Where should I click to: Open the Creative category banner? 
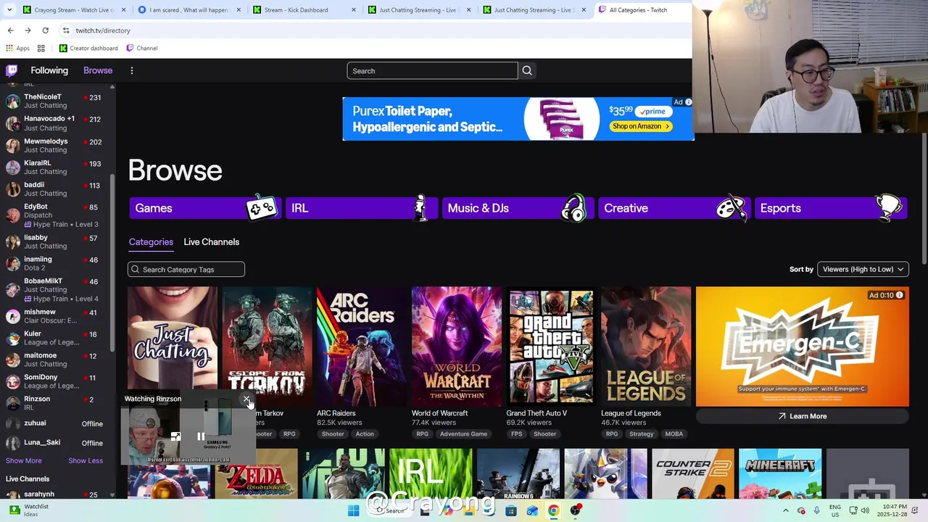coord(673,208)
